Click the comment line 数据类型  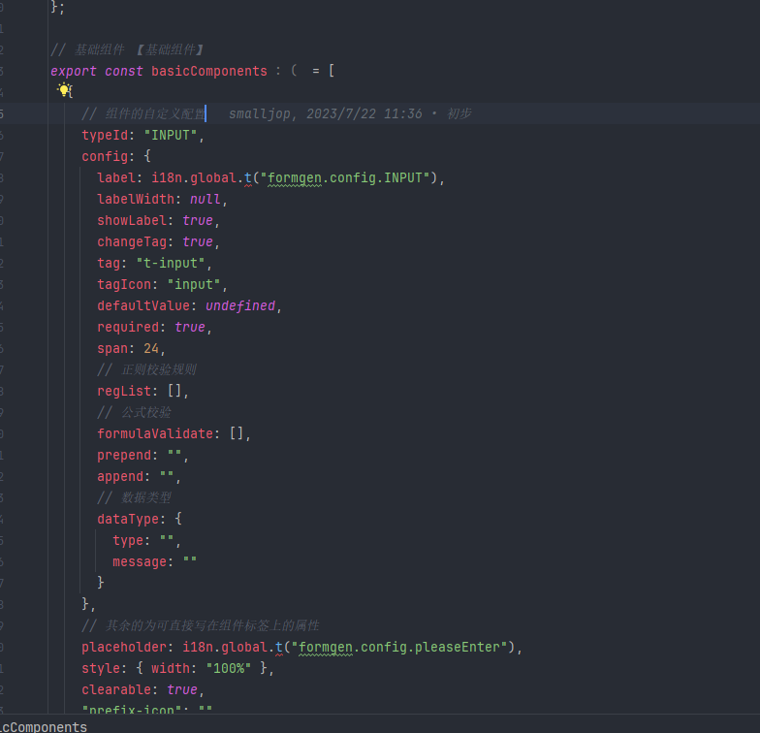134,497
